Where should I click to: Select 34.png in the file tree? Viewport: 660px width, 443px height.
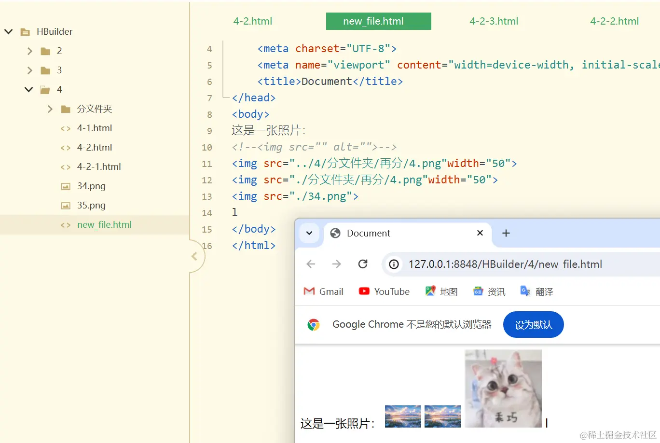[91, 186]
